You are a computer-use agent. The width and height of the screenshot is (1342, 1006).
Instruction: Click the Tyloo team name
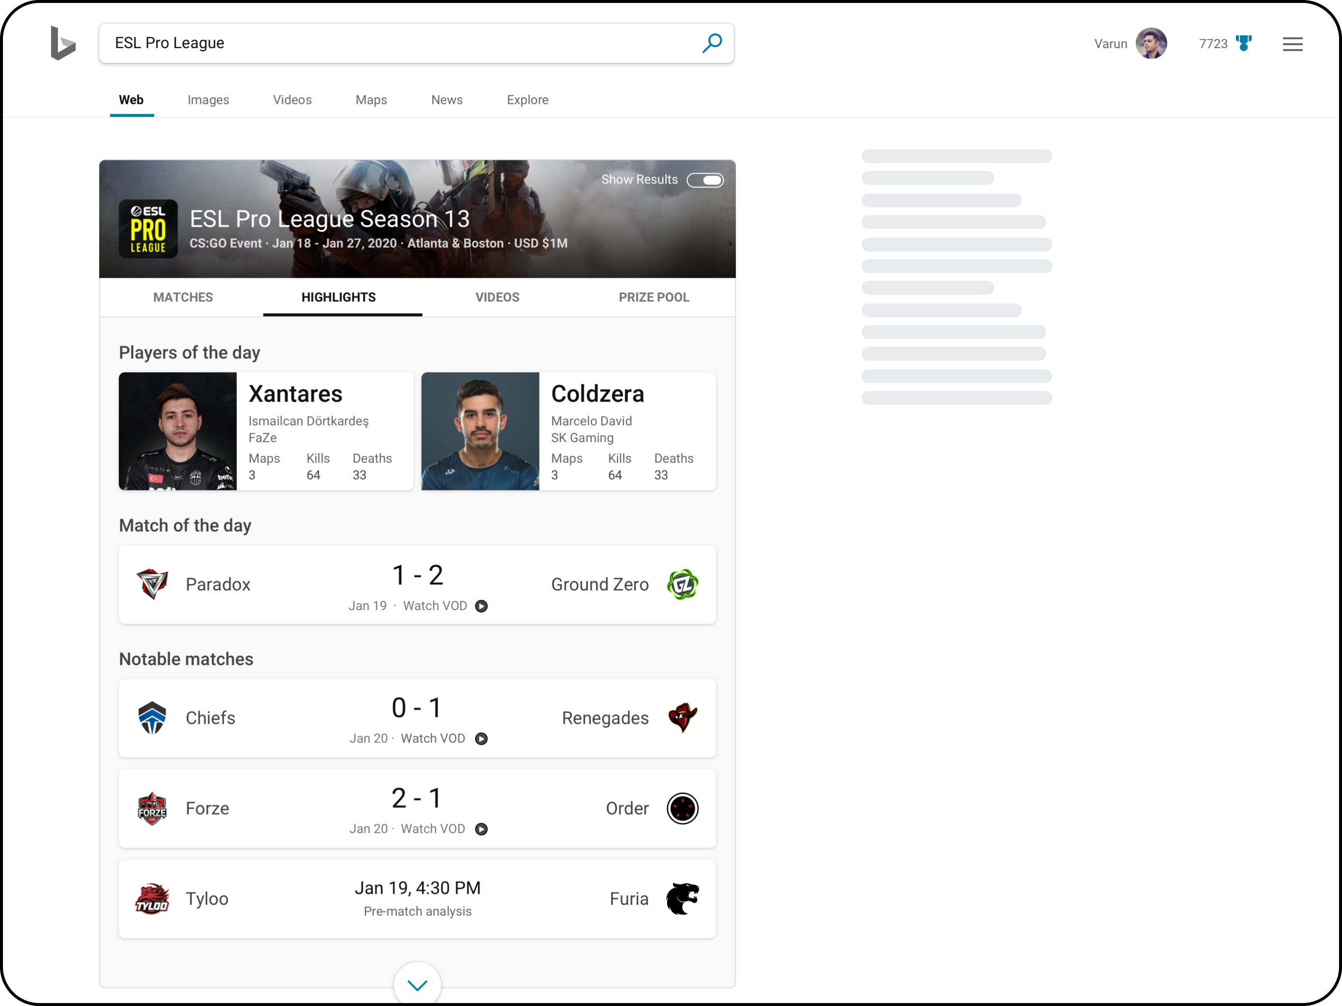coord(207,898)
